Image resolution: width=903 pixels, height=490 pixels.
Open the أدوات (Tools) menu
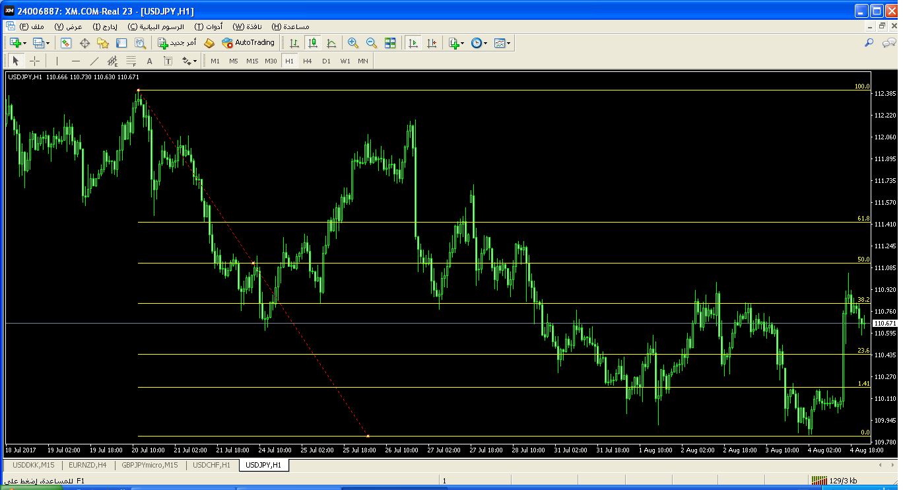[209, 26]
